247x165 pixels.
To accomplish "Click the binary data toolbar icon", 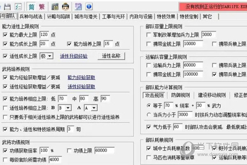I will (x=78, y=7).
